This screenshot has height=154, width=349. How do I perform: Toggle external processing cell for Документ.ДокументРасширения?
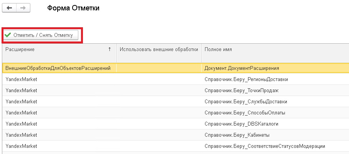[159, 68]
